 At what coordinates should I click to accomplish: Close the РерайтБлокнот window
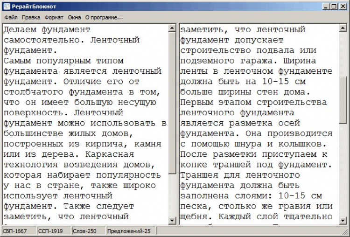pyautogui.click(x=343, y=6)
